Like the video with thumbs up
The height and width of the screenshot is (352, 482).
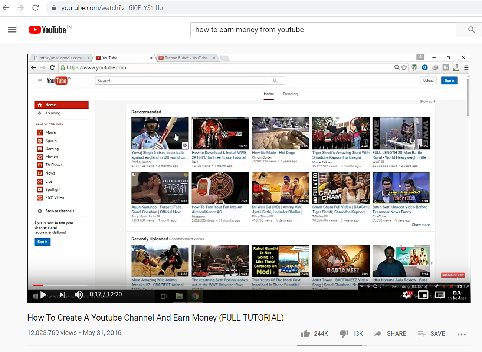(306, 333)
